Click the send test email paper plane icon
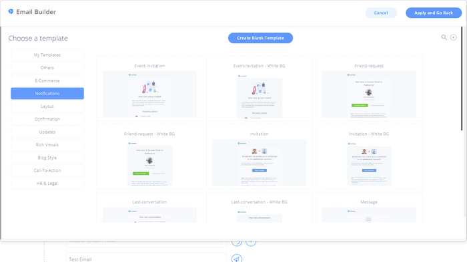This screenshot has height=262, width=467. pos(237,259)
